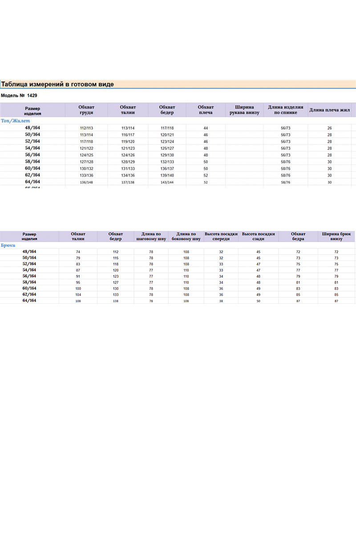Select the 'Ширина рукава внизу' column header
This screenshot has height=535, width=356.
click(x=244, y=110)
